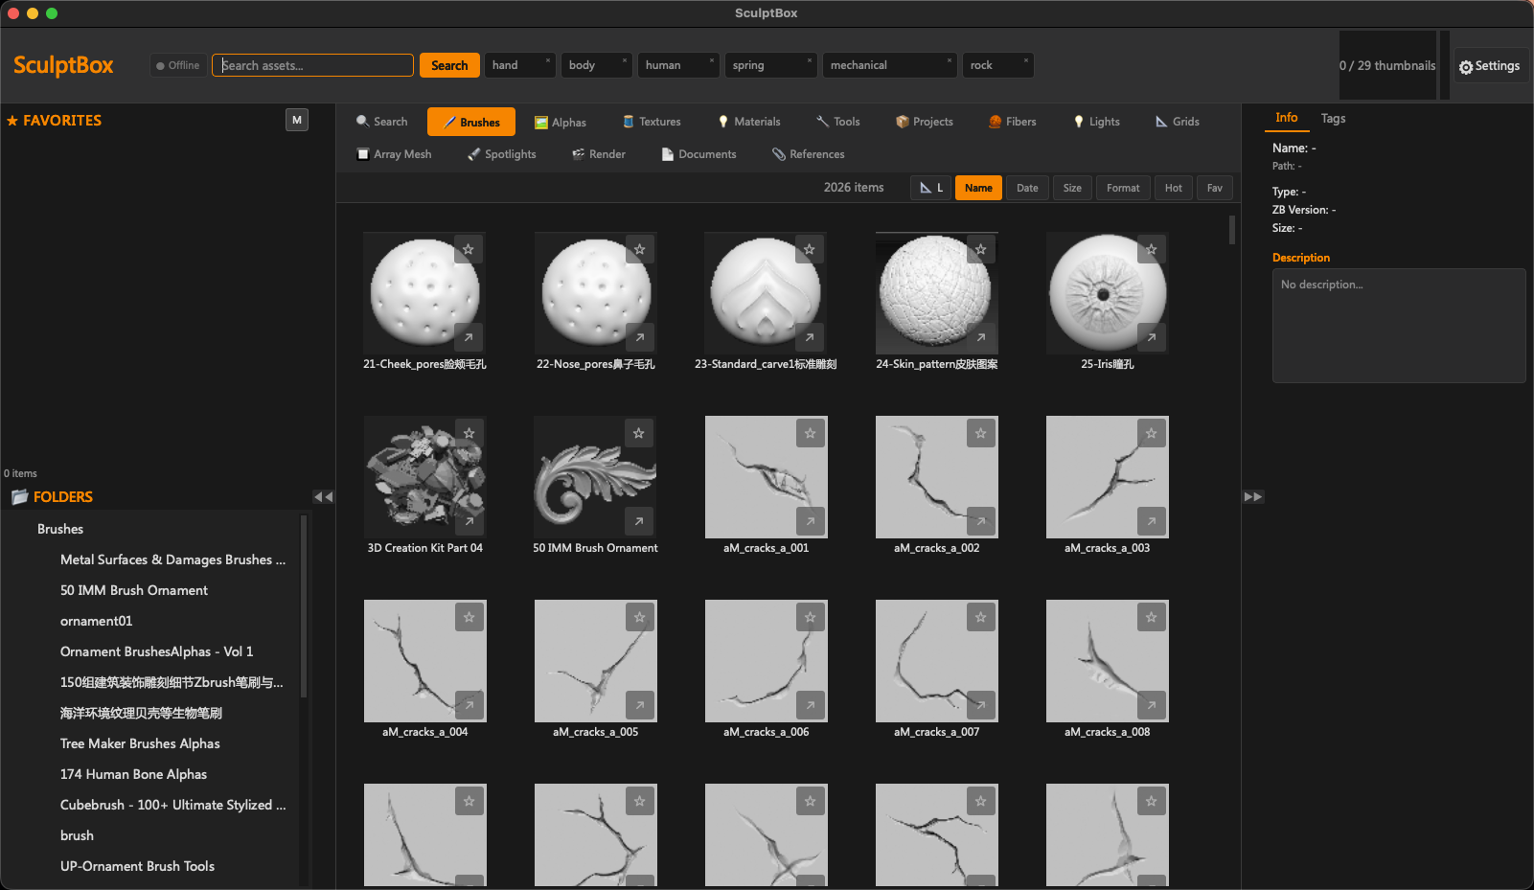
Task: Remove the 'mechanical' search tag
Action: 950,60
